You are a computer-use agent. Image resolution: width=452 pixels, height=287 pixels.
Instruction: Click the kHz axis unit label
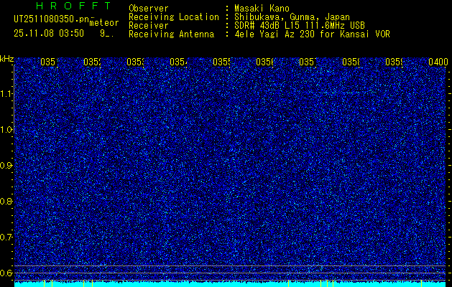(7, 59)
